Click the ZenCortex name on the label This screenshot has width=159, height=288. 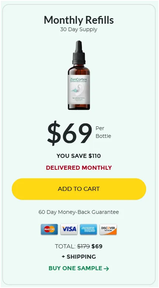click(x=79, y=80)
